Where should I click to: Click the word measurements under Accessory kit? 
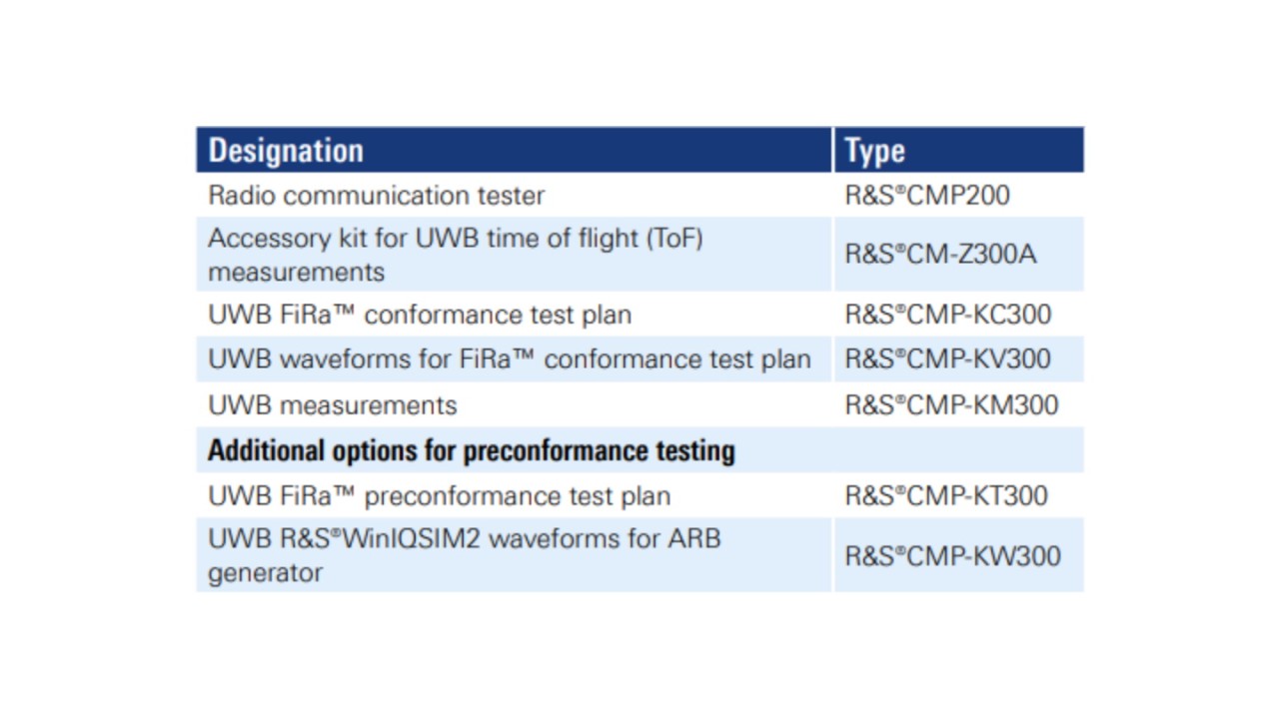(x=296, y=272)
